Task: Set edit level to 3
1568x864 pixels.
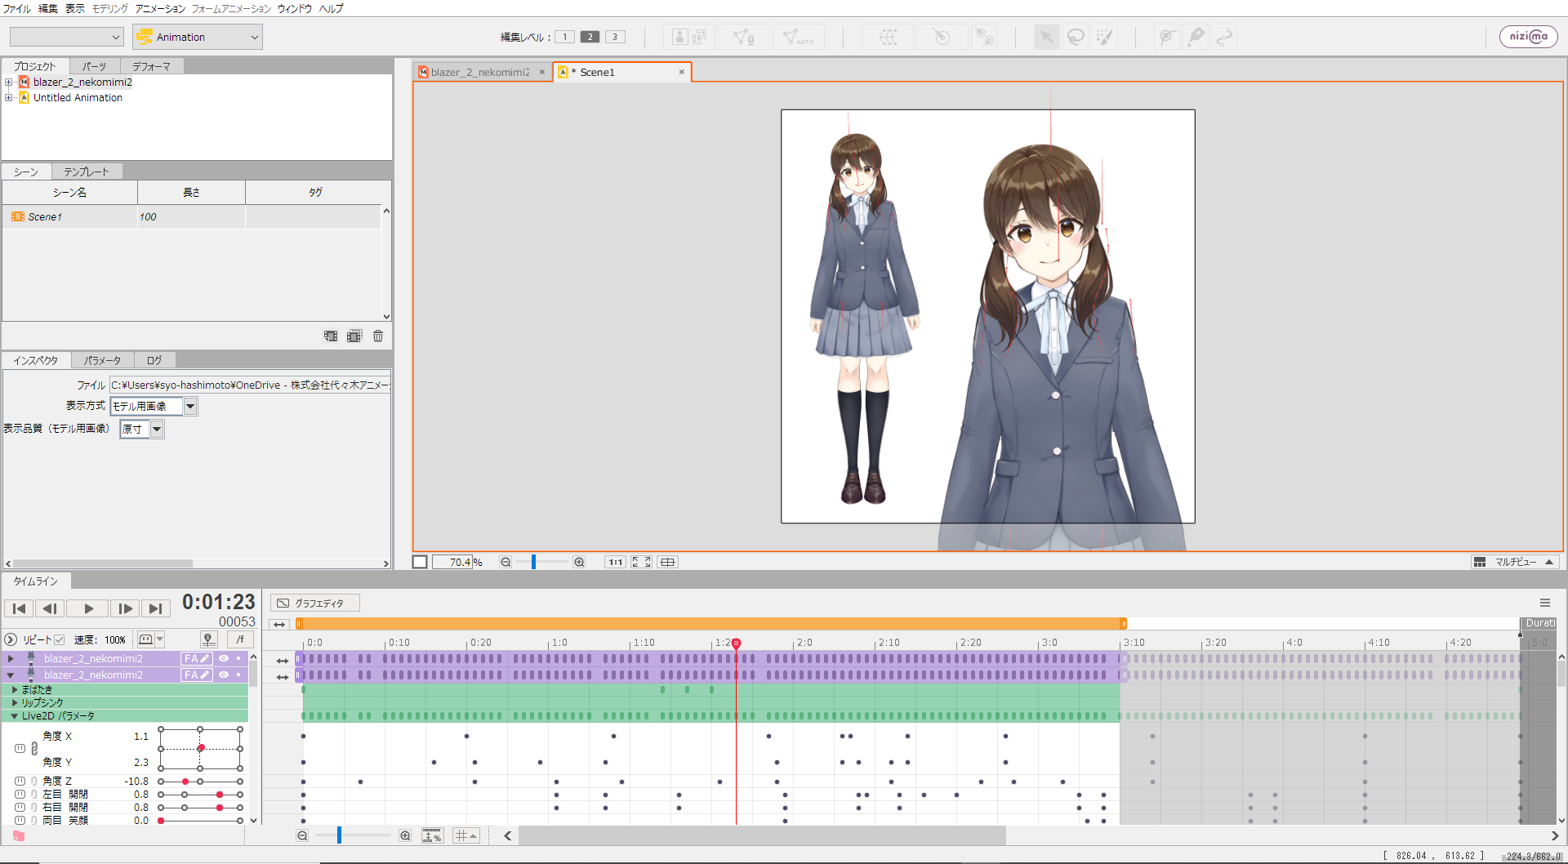Action: tap(616, 37)
